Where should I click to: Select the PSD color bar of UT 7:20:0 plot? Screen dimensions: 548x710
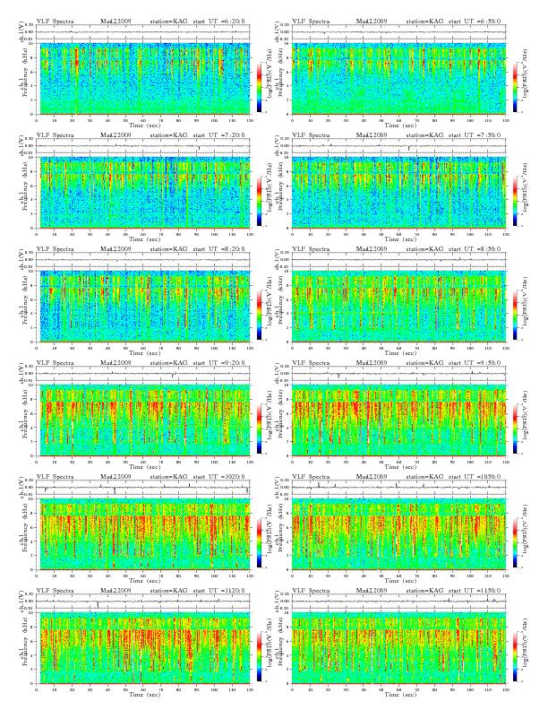pos(259,202)
